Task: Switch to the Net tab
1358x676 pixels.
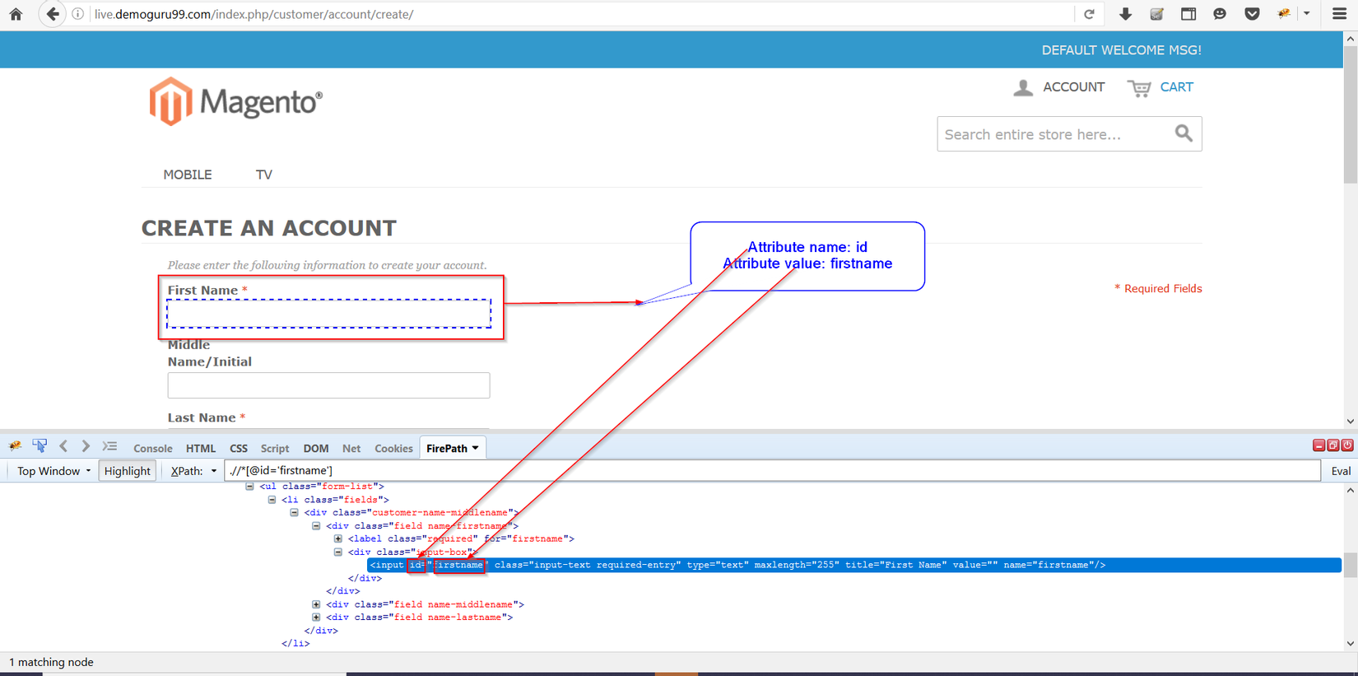Action: click(351, 449)
